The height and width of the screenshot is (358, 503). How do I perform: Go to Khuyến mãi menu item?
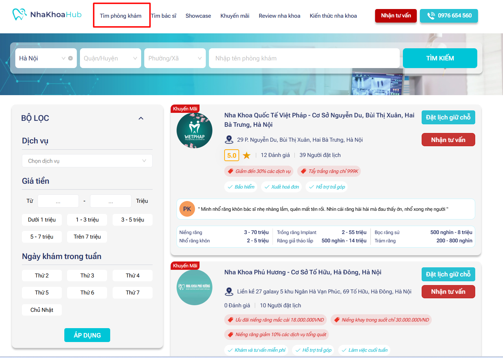(235, 16)
